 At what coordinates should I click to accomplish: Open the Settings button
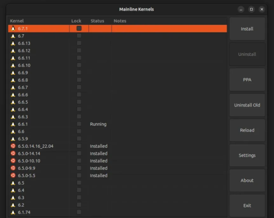pos(247,155)
